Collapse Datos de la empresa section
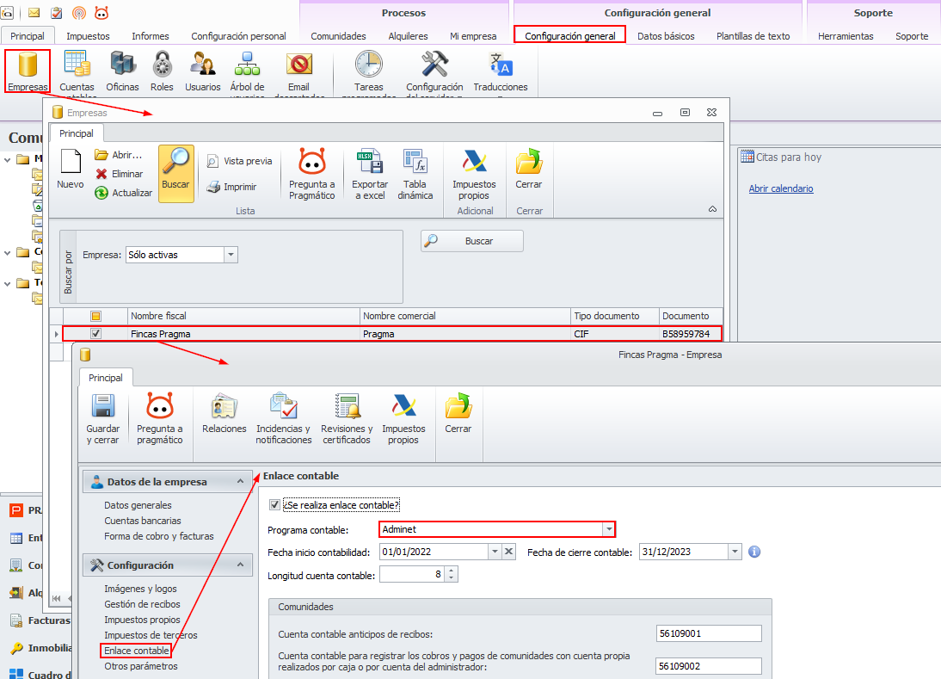 pos(240,481)
